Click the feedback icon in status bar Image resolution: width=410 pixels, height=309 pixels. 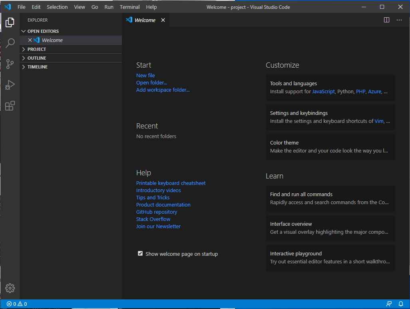(x=389, y=304)
